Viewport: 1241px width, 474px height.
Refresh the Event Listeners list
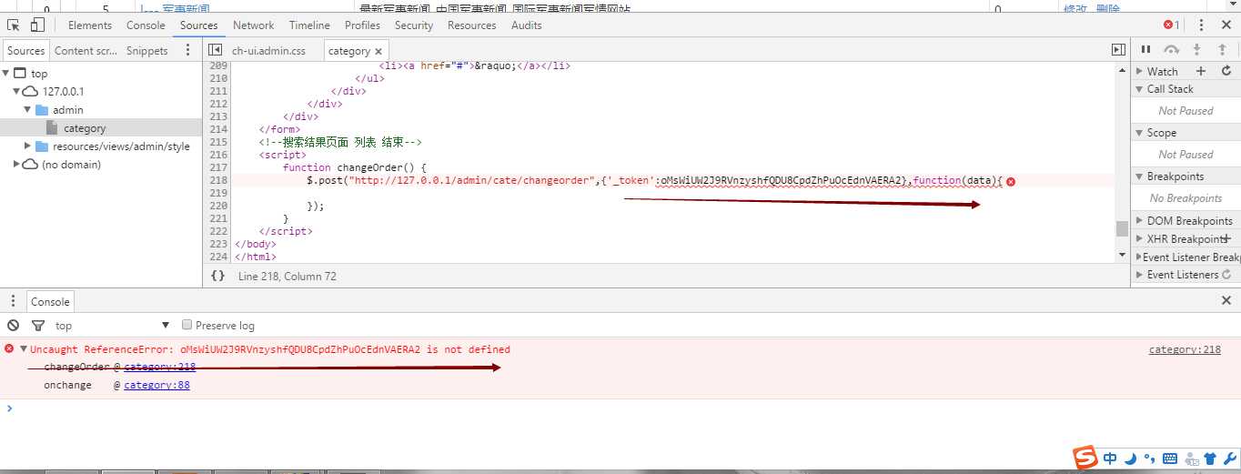pos(1226,274)
